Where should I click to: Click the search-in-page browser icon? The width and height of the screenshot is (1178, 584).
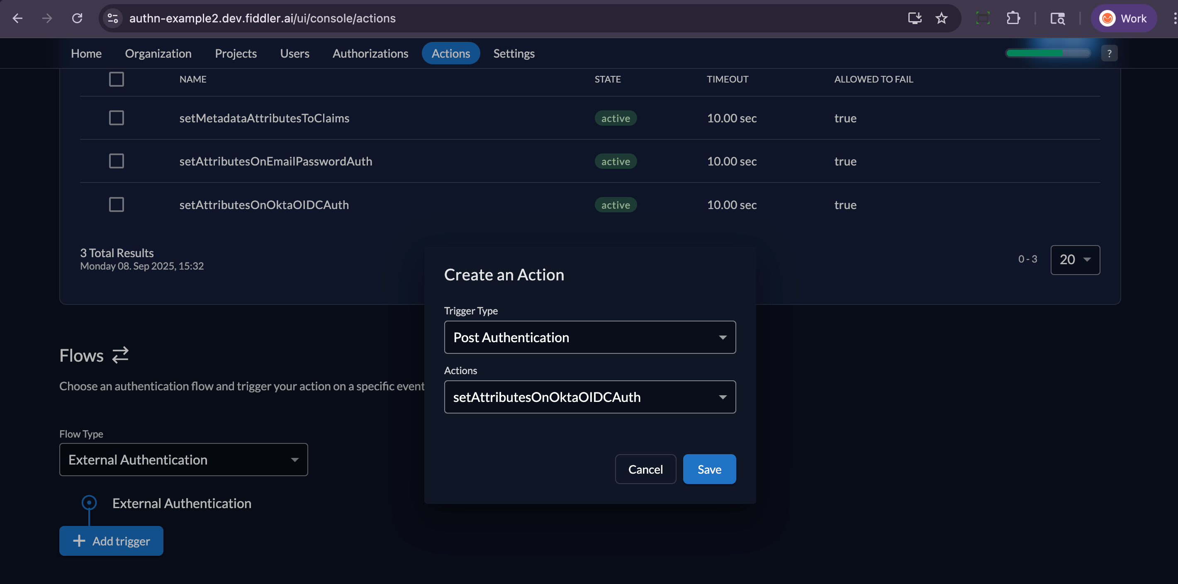(x=1057, y=18)
